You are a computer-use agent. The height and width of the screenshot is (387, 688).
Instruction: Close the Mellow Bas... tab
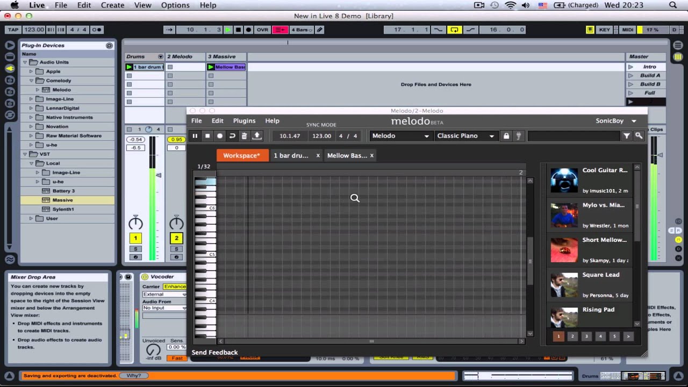coord(371,155)
